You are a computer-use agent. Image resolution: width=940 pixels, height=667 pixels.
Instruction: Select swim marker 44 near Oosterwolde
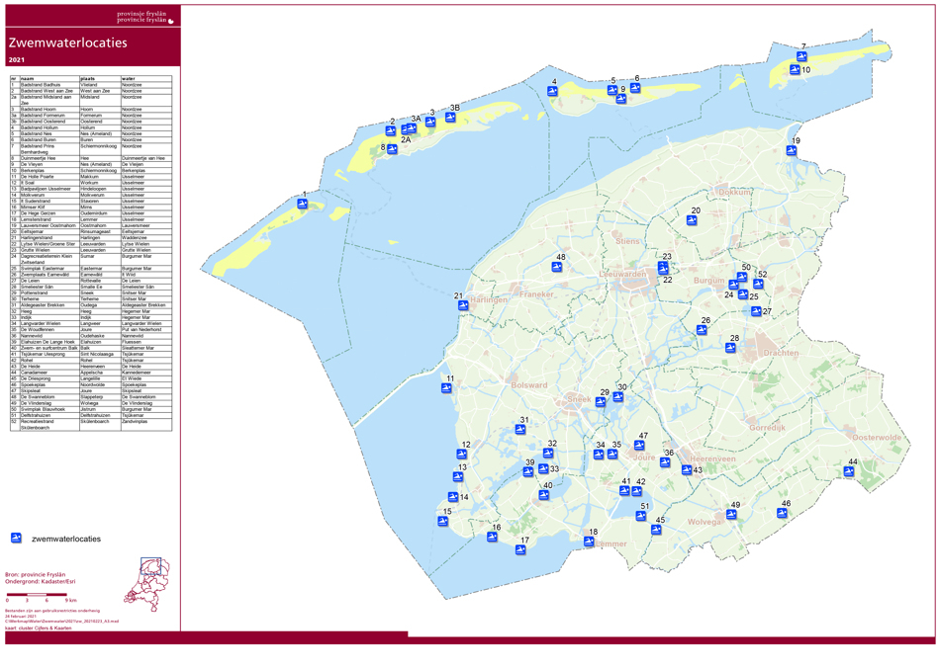[849, 472]
